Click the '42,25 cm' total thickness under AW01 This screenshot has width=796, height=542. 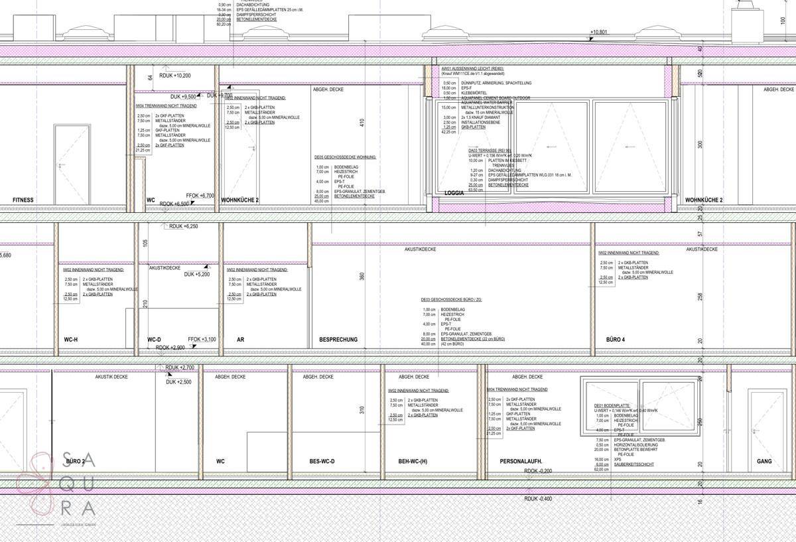coord(449,132)
